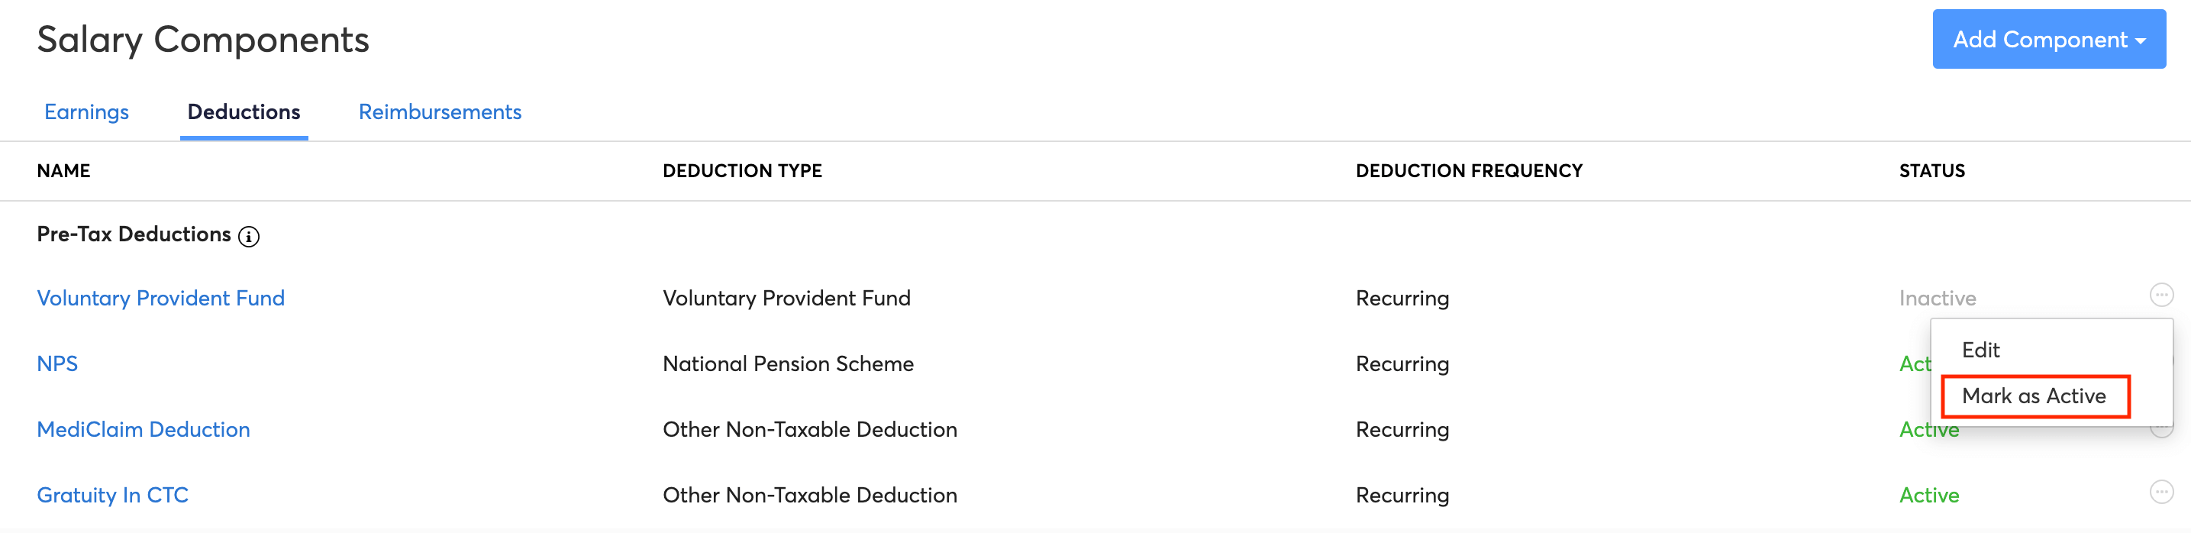Image resolution: width=2191 pixels, height=533 pixels.
Task: Open the Gratuity In CTC link
Action: coord(112,496)
